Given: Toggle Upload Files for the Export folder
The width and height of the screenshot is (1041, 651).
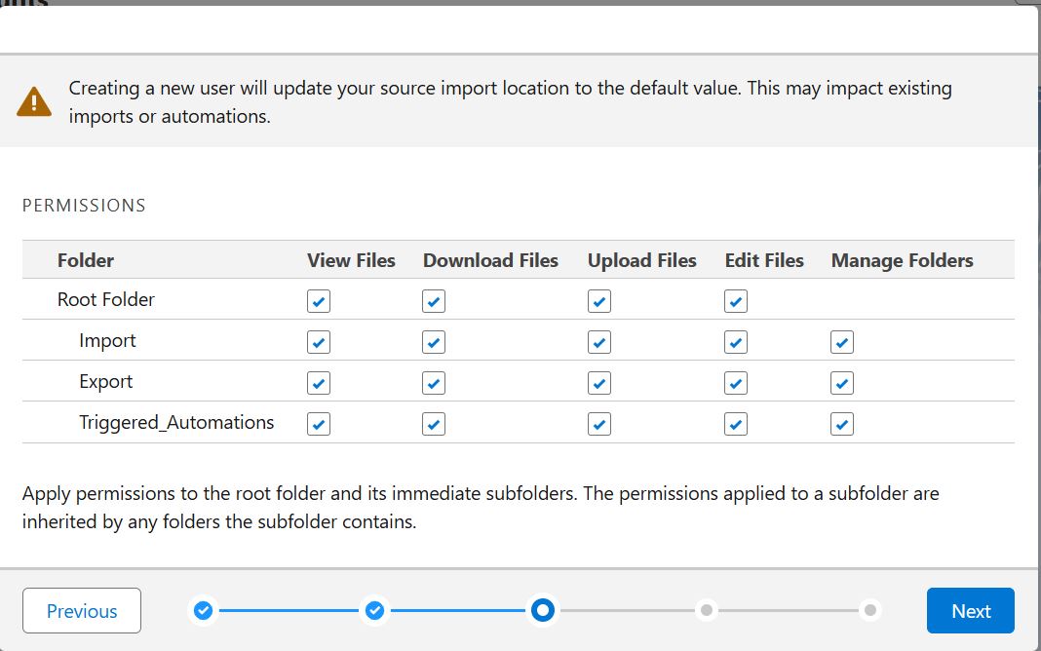Looking at the screenshot, I should coord(598,383).
